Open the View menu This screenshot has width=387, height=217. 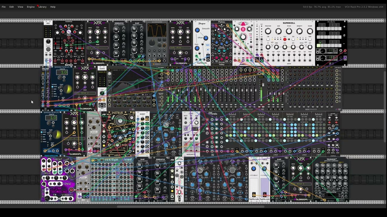[20, 7]
